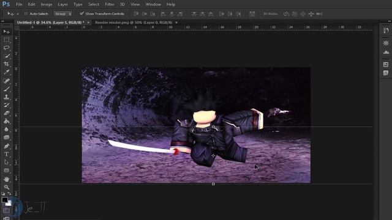This screenshot has height=220, width=392.
Task: Select the Brush tool
Action: coord(7,89)
